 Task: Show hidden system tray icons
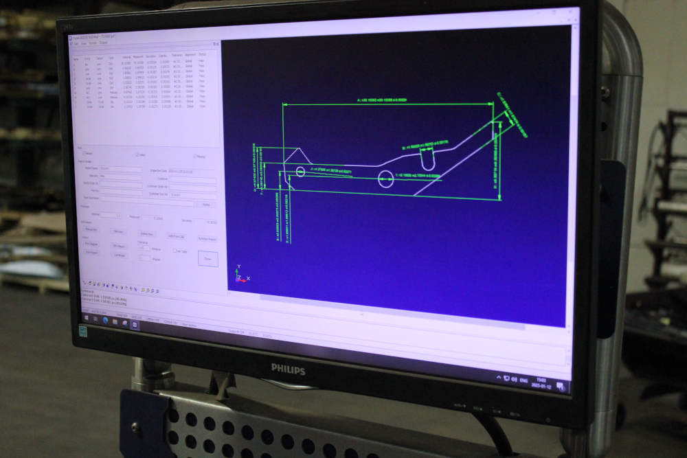(x=499, y=378)
